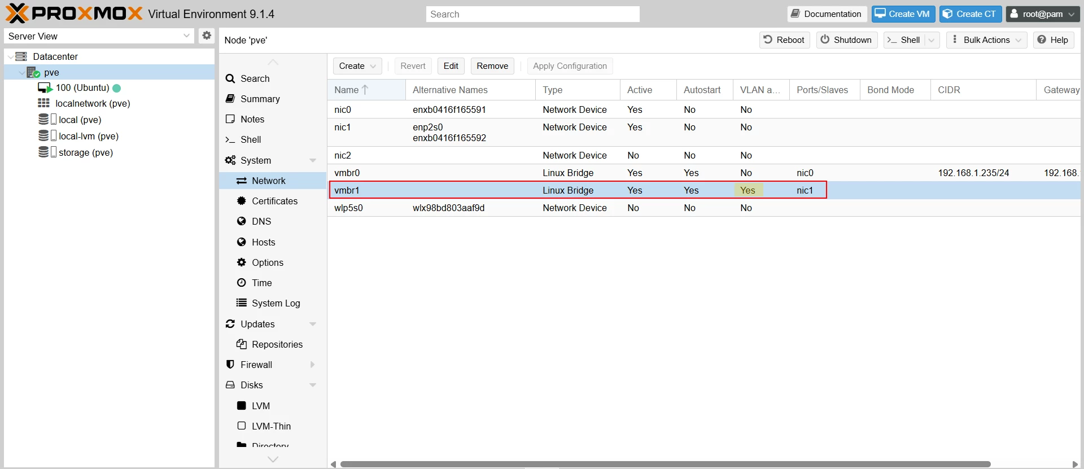The image size is (1084, 469).
Task: Click the Reboot button
Action: pyautogui.click(x=784, y=40)
